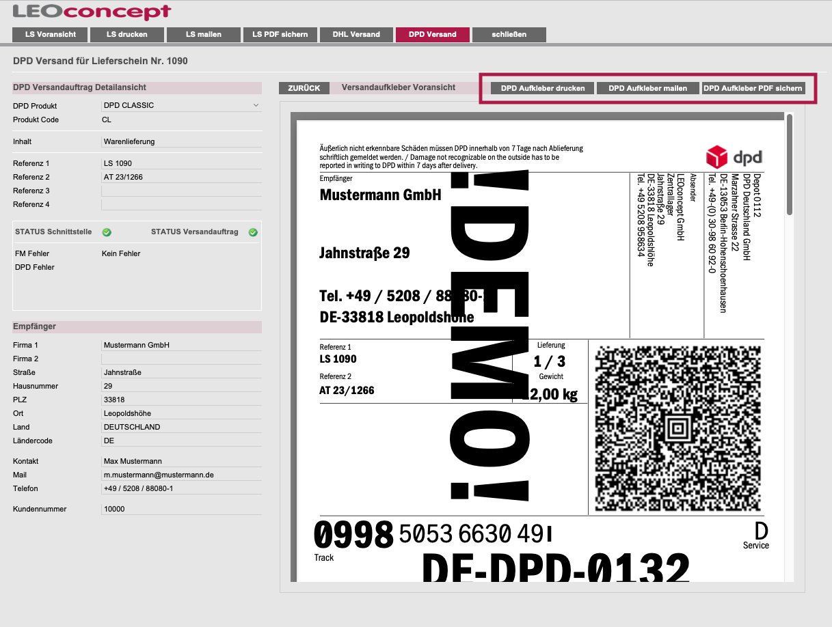Save label via DPD Aufkleber PDF sichern

[x=753, y=88]
